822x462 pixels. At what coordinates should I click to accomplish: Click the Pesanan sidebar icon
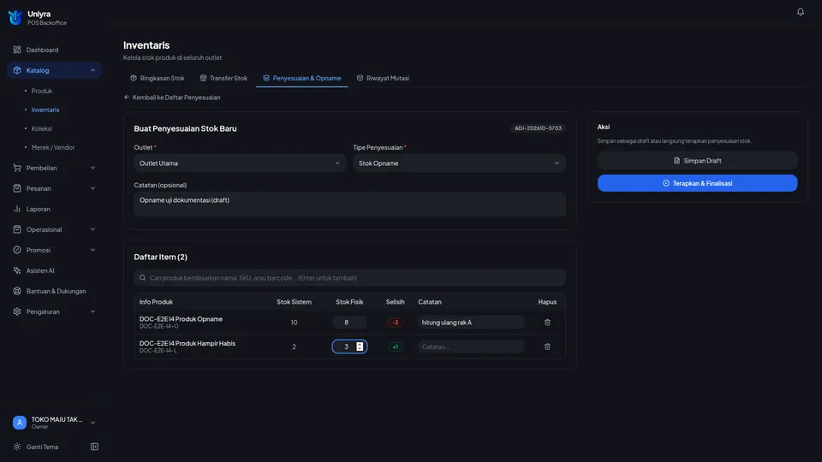click(x=17, y=188)
